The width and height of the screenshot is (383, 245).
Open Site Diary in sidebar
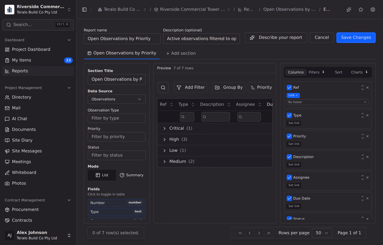38,140
